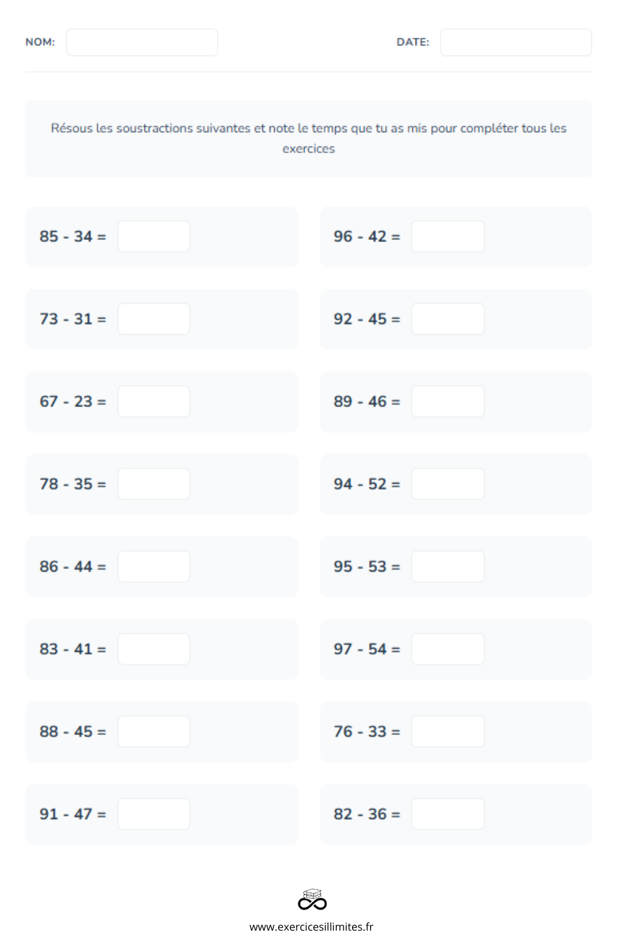
Task: Select the answer box for 86 - 44
Action: 154,567
